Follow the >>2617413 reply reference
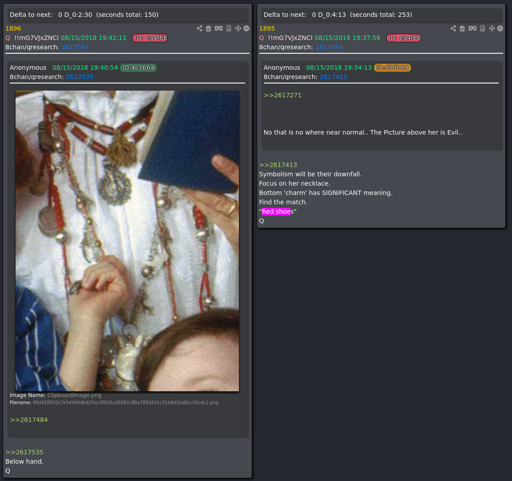This screenshot has width=512, height=481. pos(278,165)
